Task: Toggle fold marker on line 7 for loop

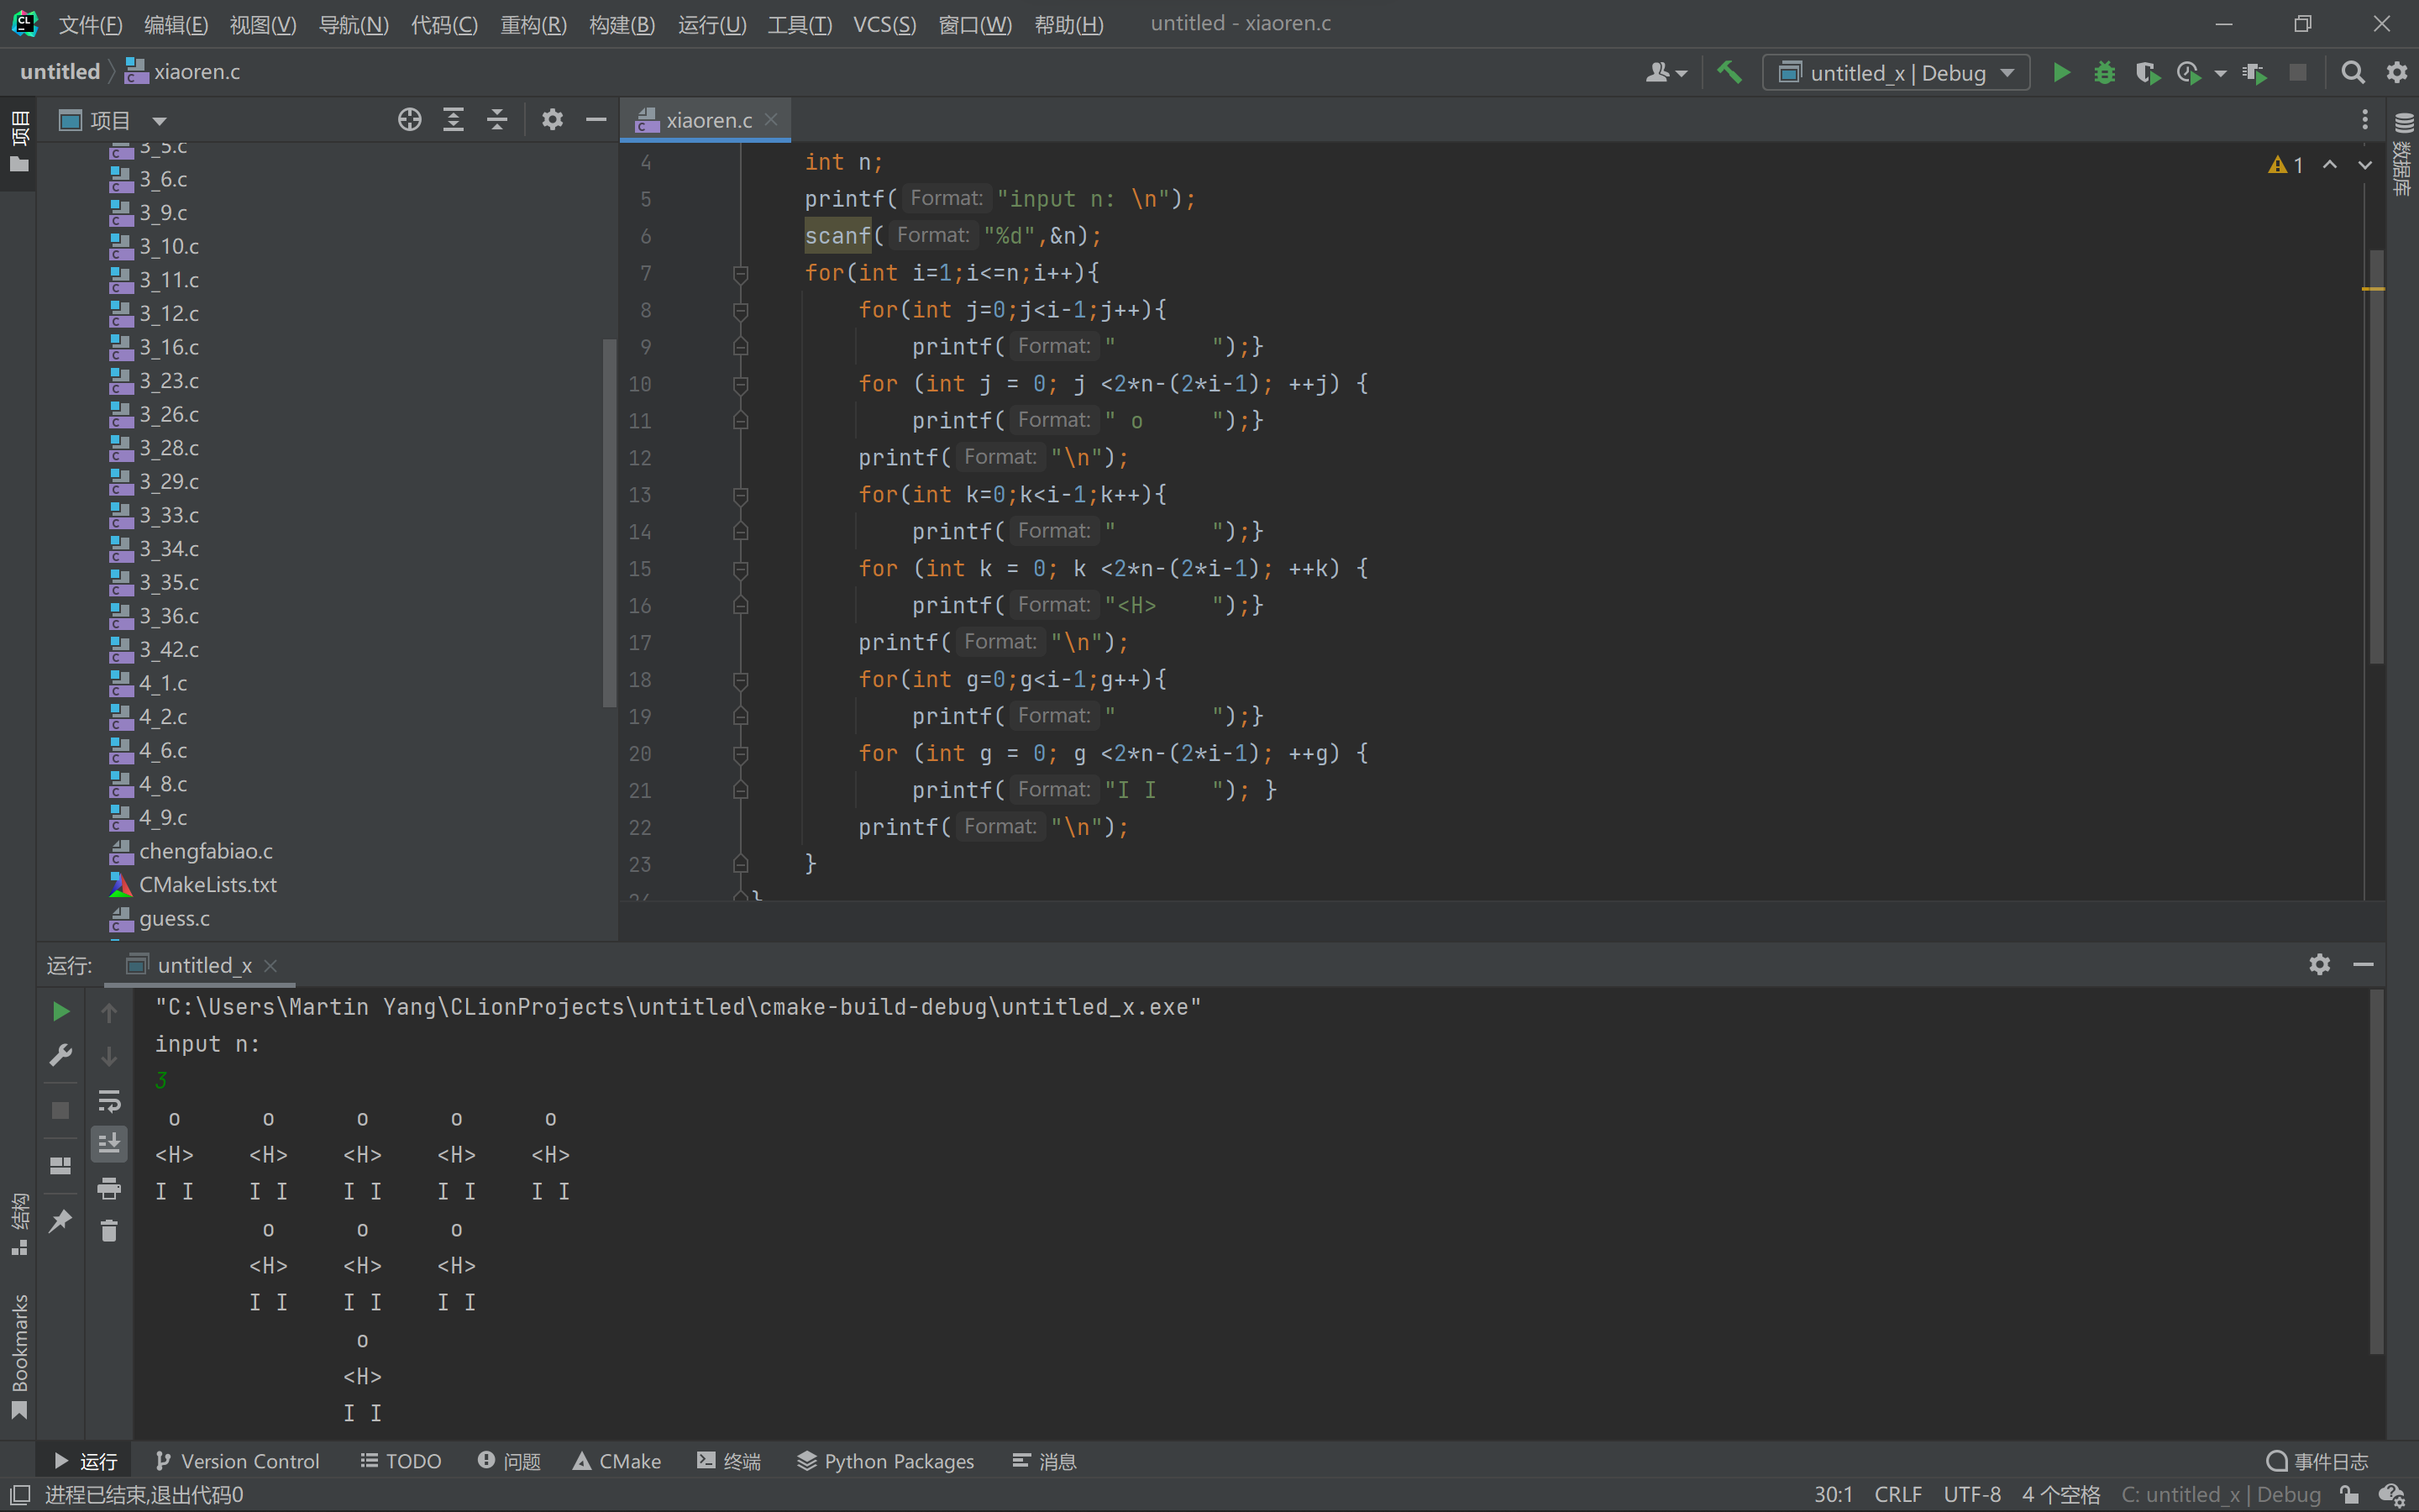Action: pyautogui.click(x=741, y=273)
